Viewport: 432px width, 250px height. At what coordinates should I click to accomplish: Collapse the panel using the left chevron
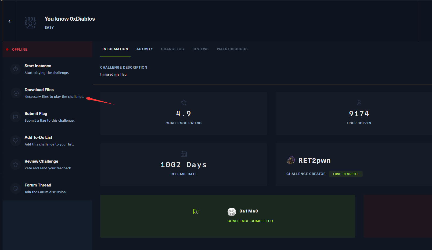tap(9, 21)
